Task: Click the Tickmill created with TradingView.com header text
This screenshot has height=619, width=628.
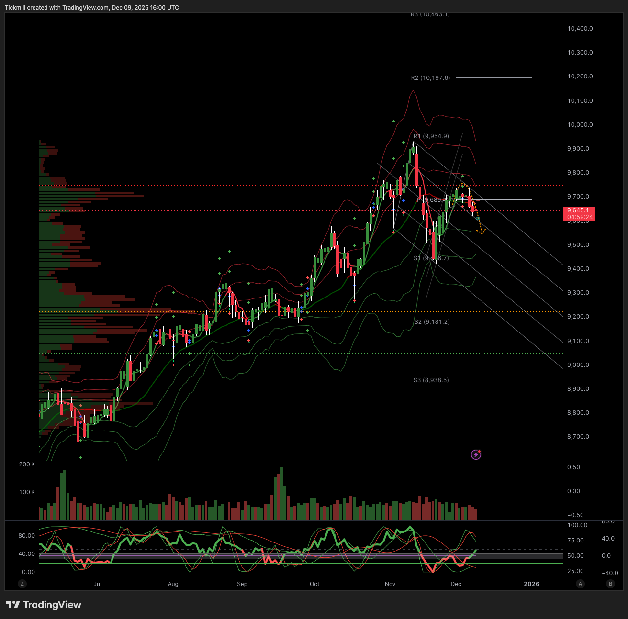Action: pyautogui.click(x=92, y=8)
